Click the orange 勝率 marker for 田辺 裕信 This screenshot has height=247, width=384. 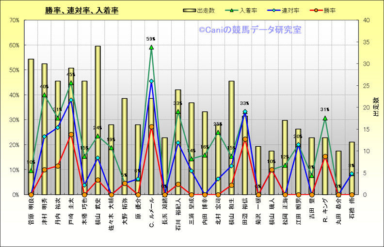(x=245, y=139)
